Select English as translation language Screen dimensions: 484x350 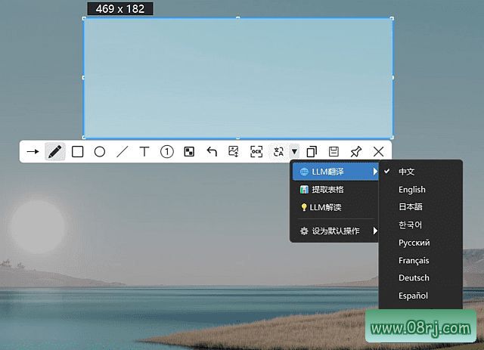point(412,190)
